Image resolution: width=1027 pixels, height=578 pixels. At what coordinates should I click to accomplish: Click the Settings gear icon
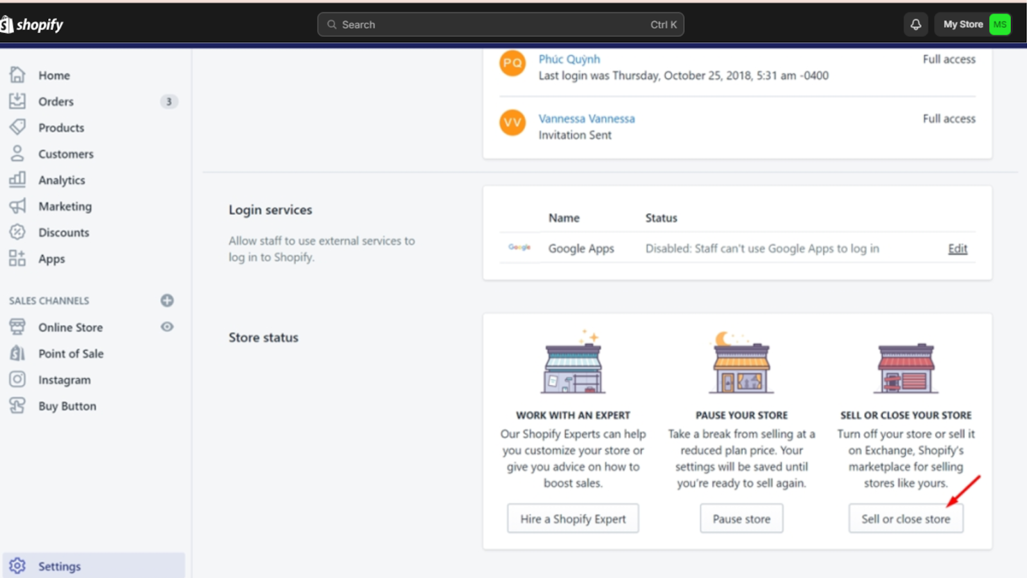click(x=17, y=566)
